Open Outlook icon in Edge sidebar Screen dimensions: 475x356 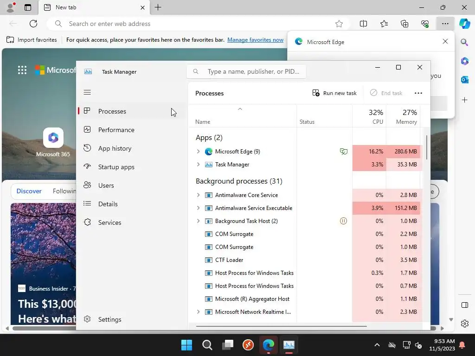click(464, 80)
